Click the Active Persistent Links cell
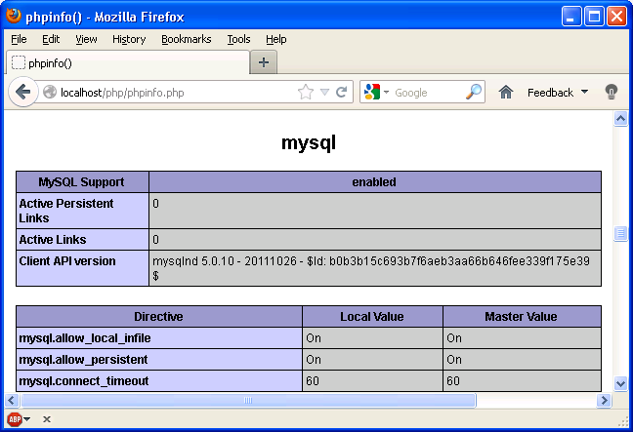The height and width of the screenshot is (432, 633). pyautogui.click(x=82, y=211)
